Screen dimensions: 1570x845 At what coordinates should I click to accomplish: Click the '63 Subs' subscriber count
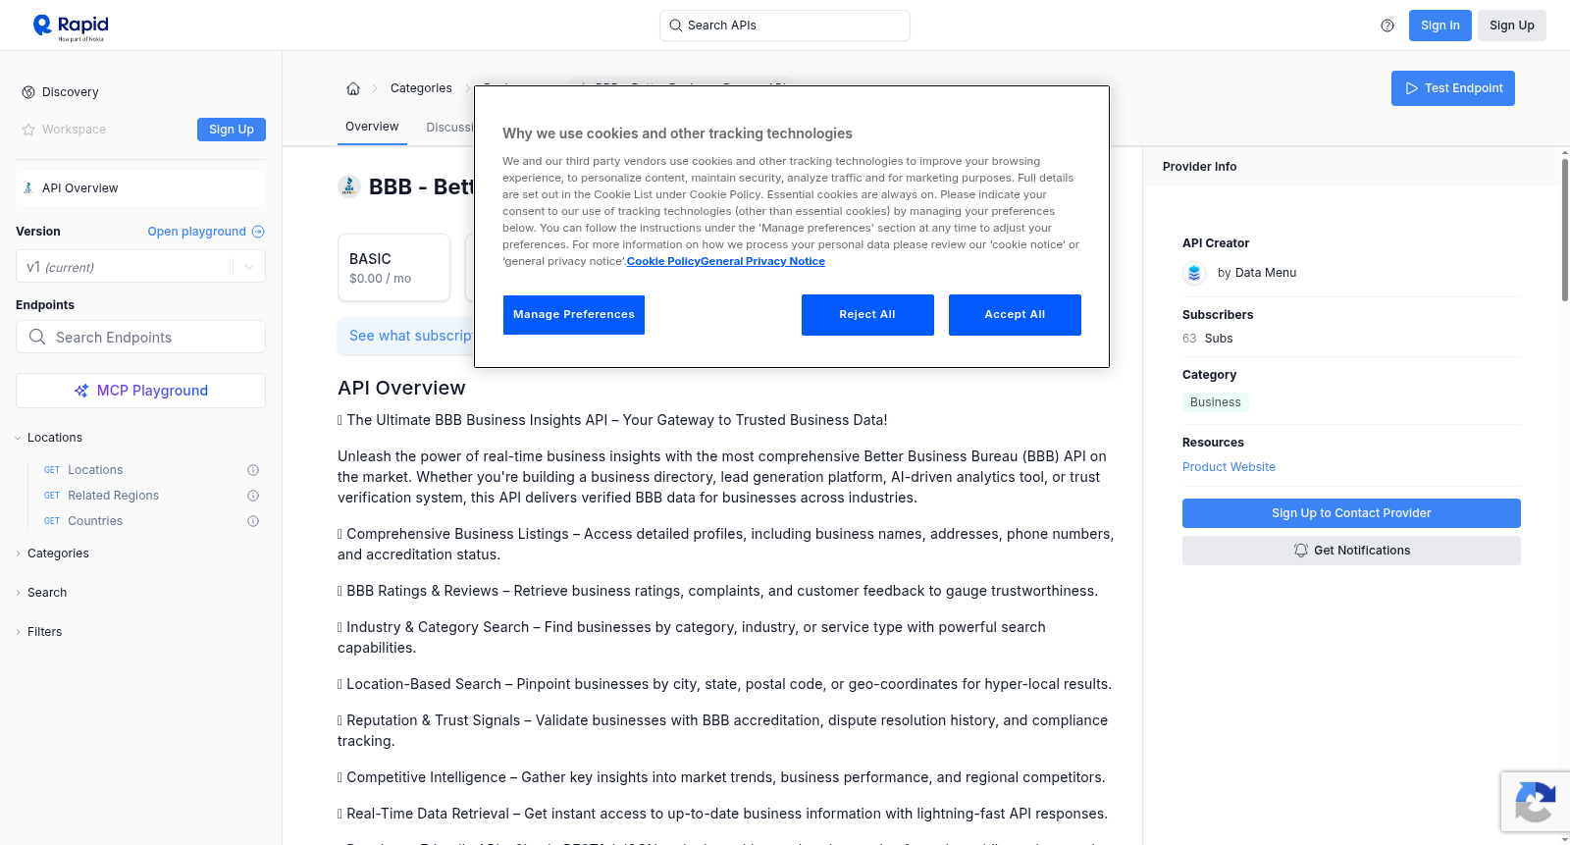(x=1208, y=339)
